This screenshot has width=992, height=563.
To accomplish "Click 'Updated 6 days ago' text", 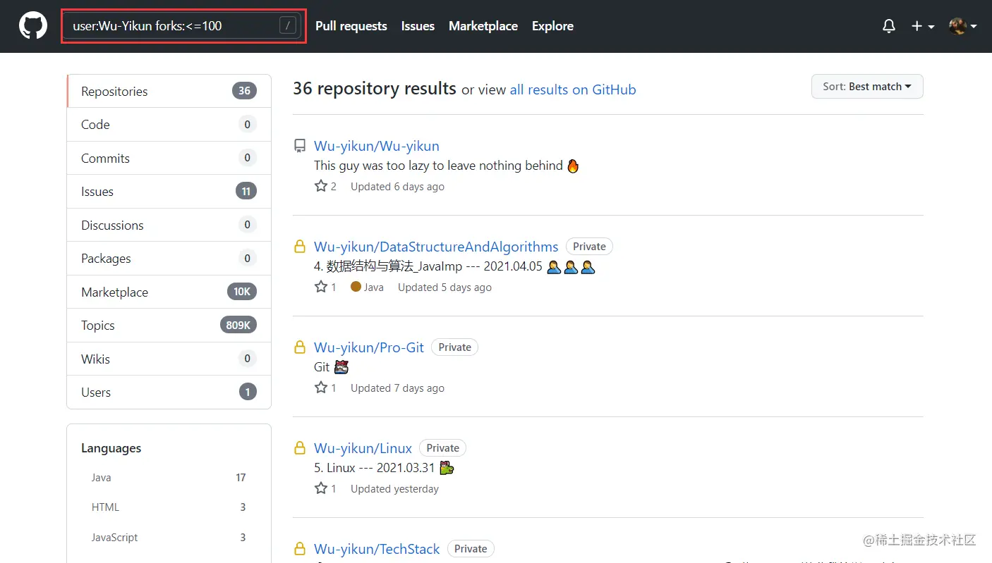I will tap(397, 187).
